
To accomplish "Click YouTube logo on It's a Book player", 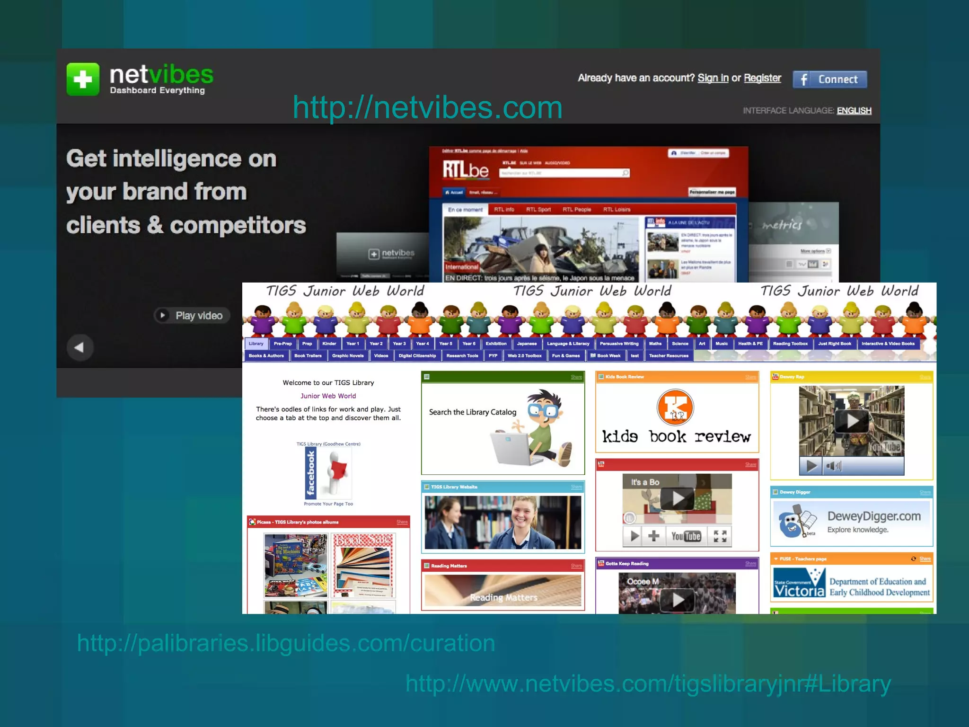I will (686, 536).
